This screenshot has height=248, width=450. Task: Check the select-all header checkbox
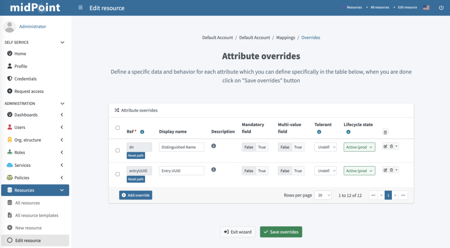pyautogui.click(x=117, y=128)
